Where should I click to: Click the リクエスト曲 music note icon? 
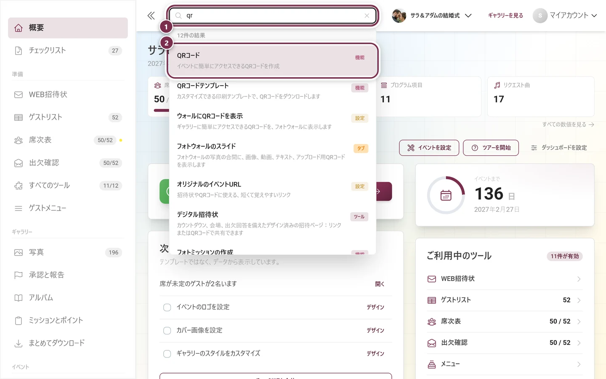coord(497,85)
